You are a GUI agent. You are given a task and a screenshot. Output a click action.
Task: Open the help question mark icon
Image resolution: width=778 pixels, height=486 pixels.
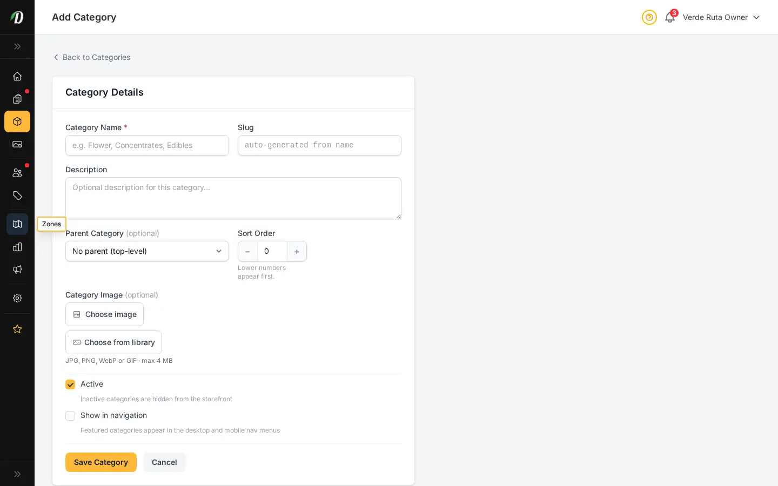(x=649, y=17)
